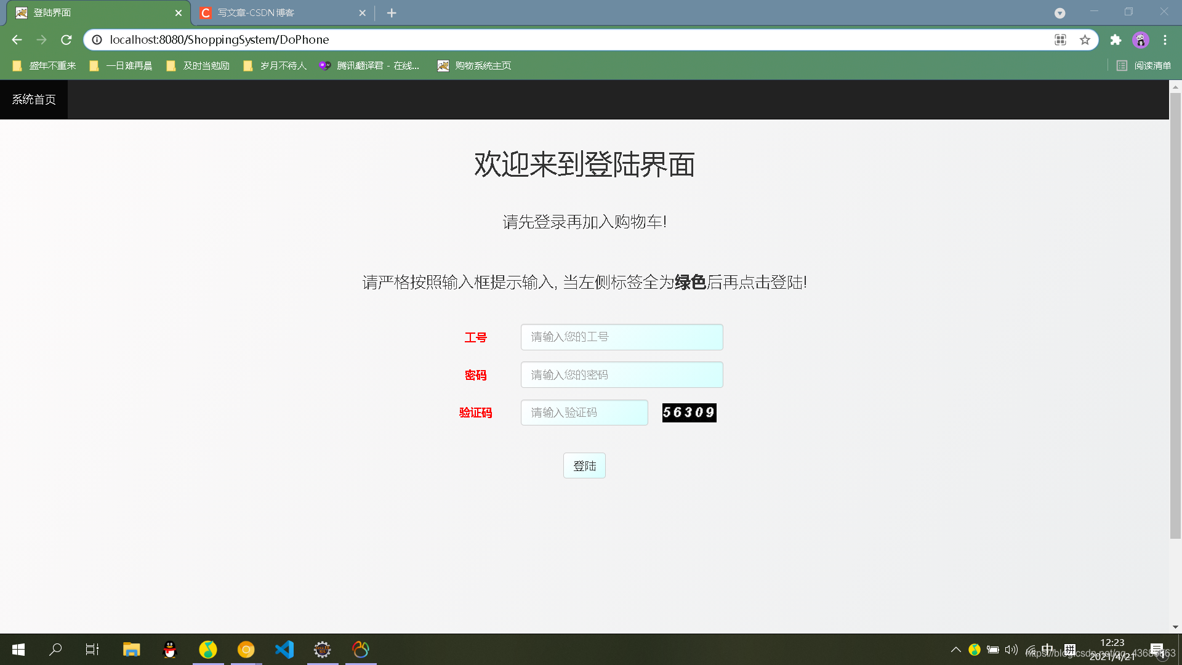Screen dimensions: 1182x665
Task: Open QQ penguin app on taskbar
Action: [x=169, y=650]
